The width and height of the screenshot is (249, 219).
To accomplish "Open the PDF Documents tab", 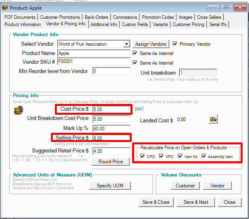I will (20, 17).
